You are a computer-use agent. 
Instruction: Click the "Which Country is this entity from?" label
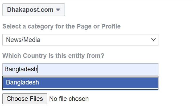click(x=53, y=56)
